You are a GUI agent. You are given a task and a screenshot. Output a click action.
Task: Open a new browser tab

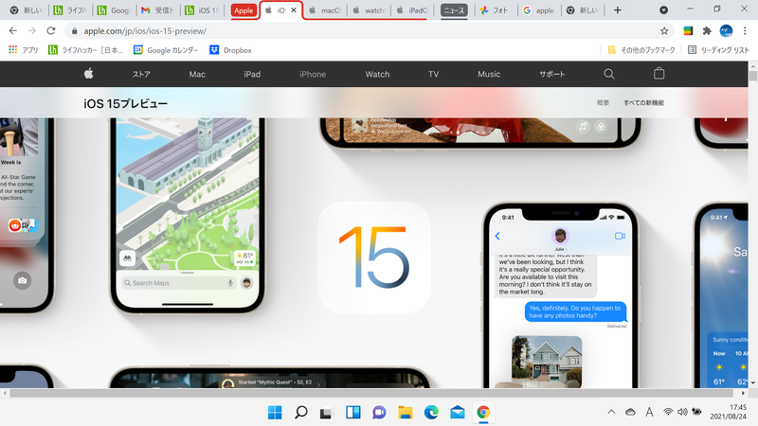click(x=618, y=10)
